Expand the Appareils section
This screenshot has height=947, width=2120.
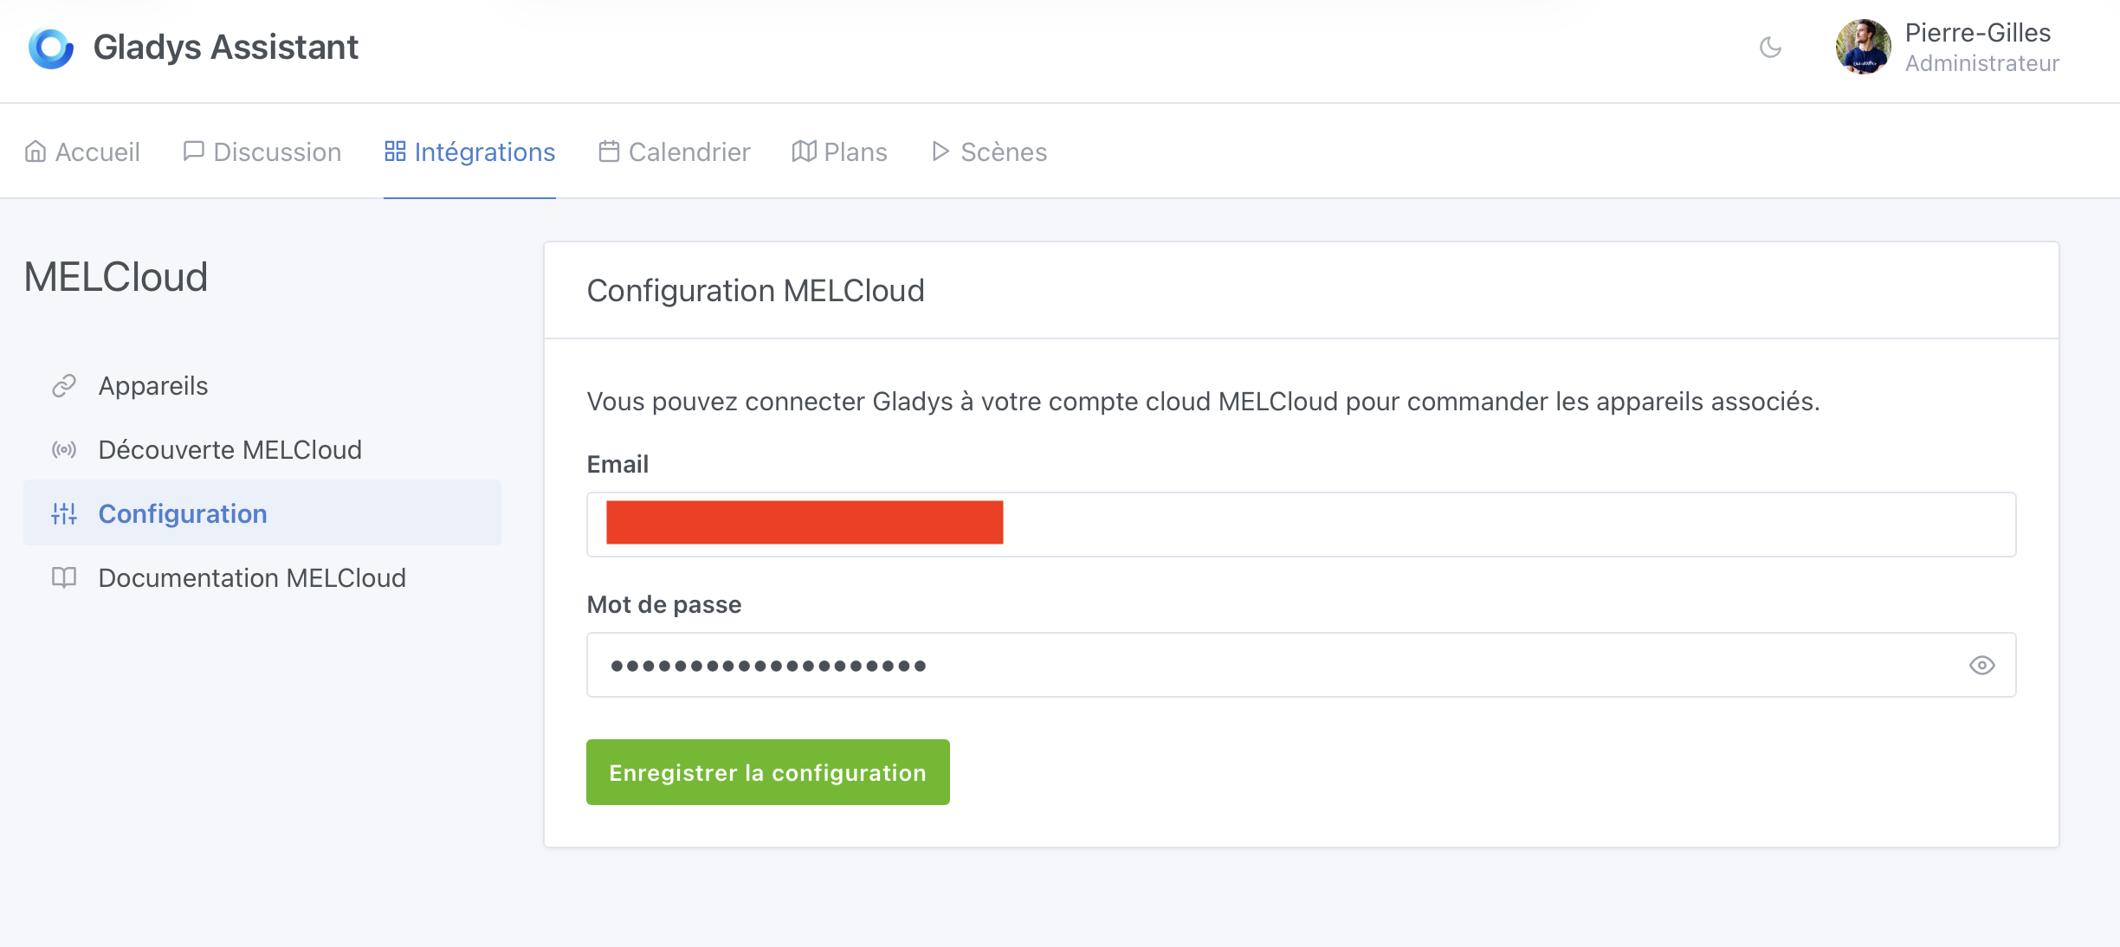tap(152, 386)
